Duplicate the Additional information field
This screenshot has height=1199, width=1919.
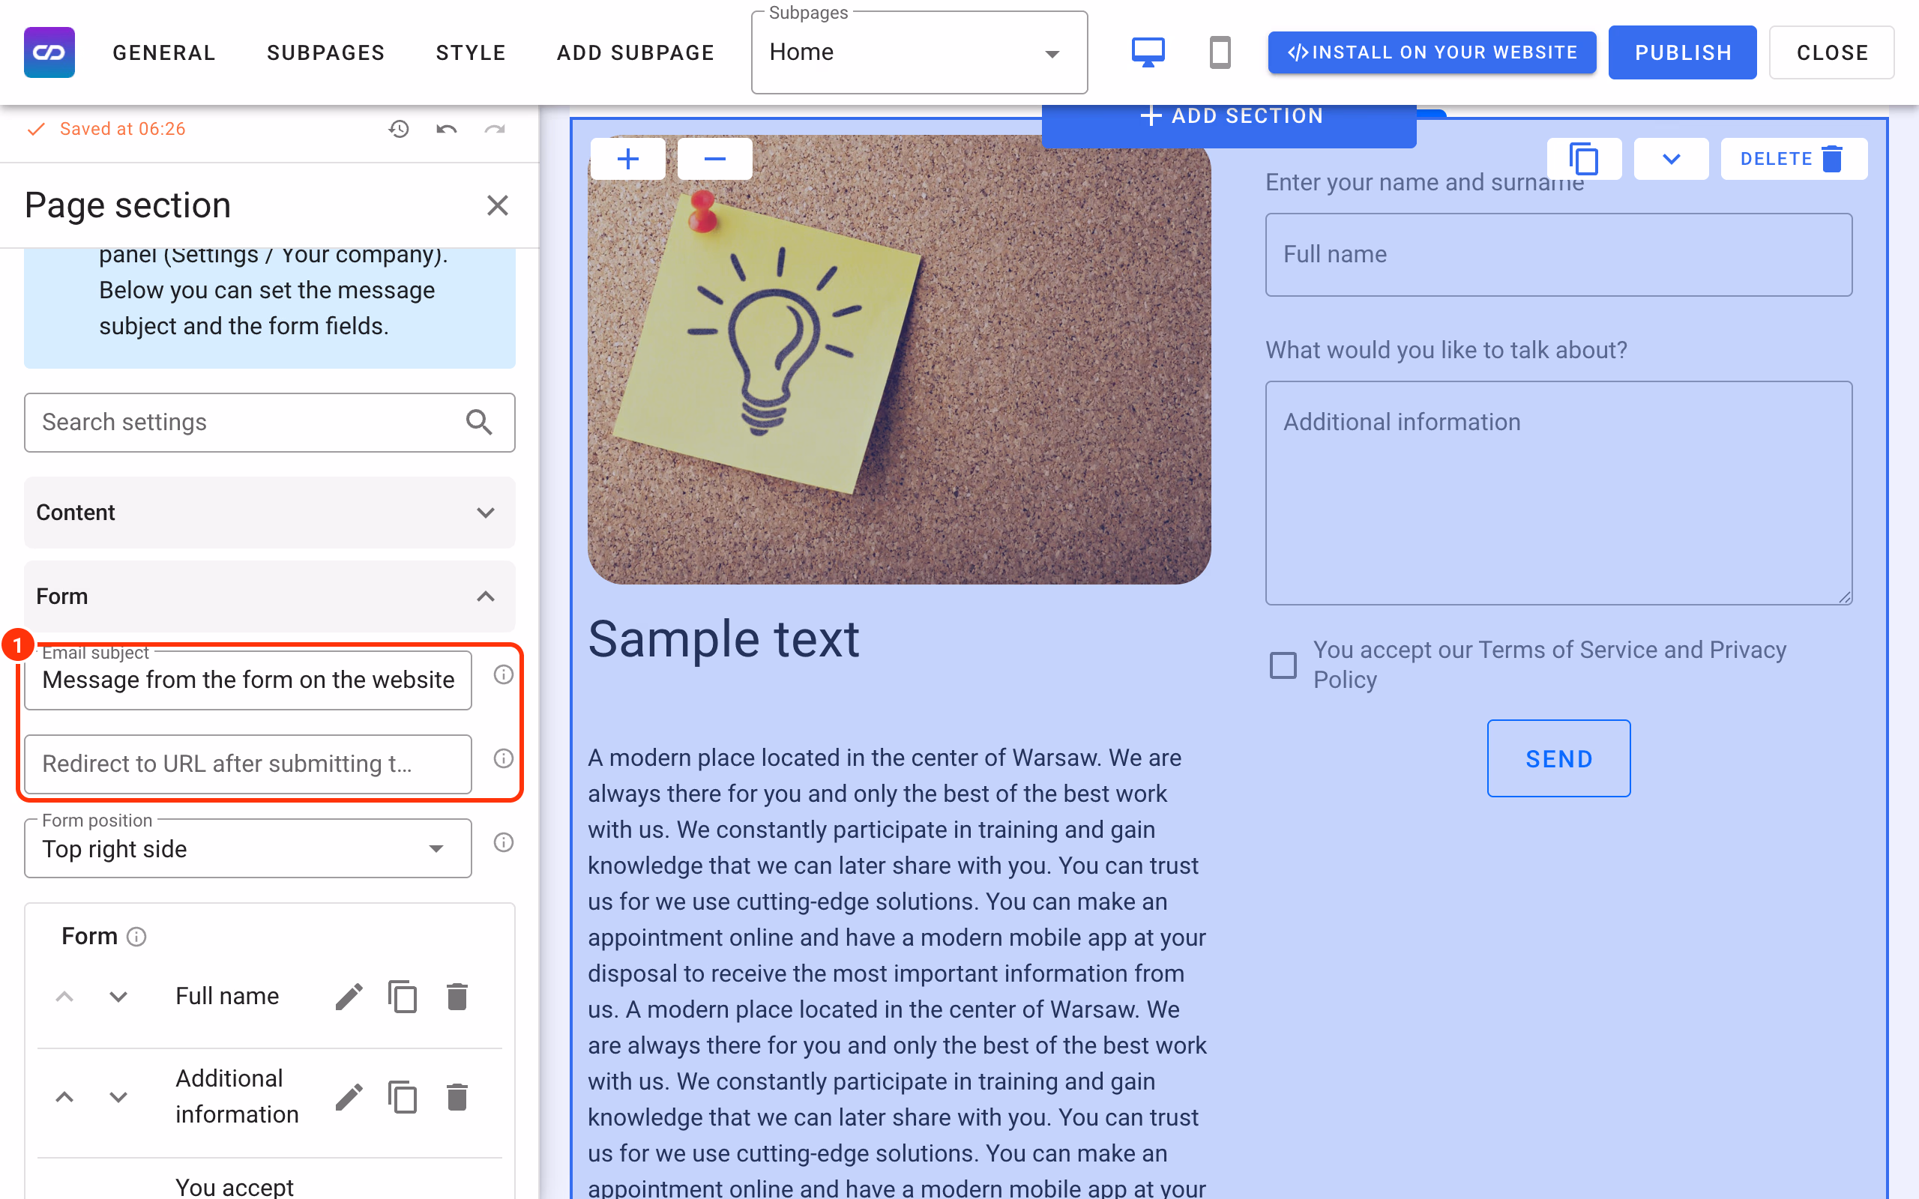[x=403, y=1098]
